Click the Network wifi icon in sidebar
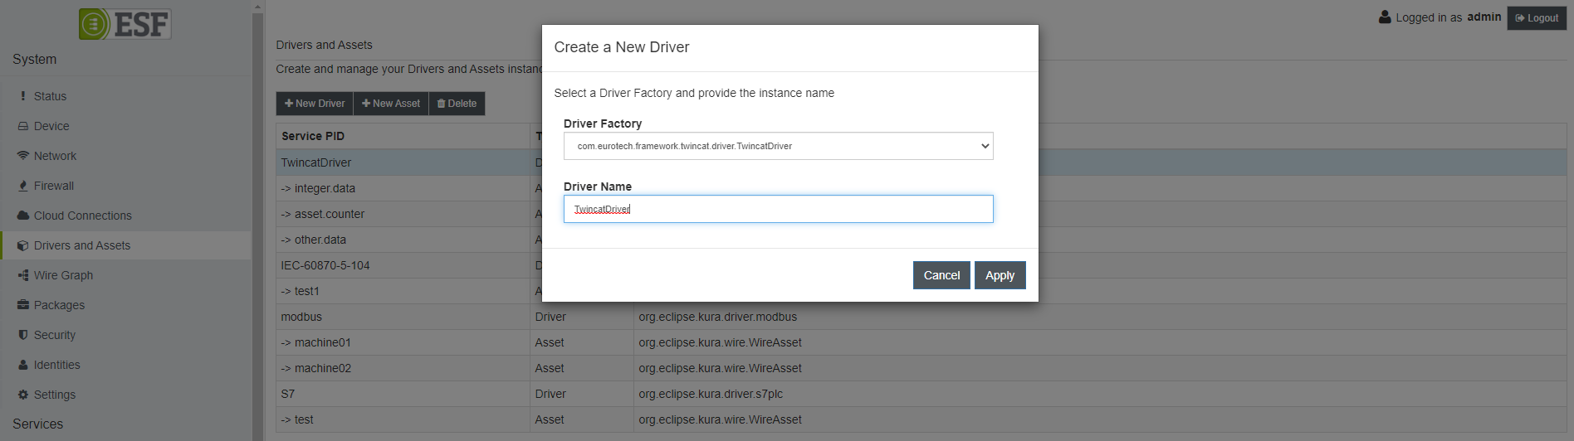 [x=23, y=156]
